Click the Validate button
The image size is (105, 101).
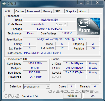pyautogui.click(x=72, y=96)
